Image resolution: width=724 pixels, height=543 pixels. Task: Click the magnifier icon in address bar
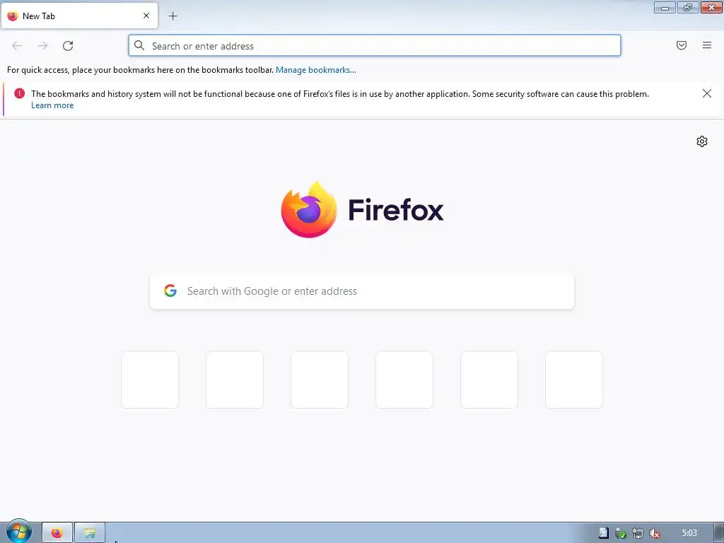tap(139, 45)
